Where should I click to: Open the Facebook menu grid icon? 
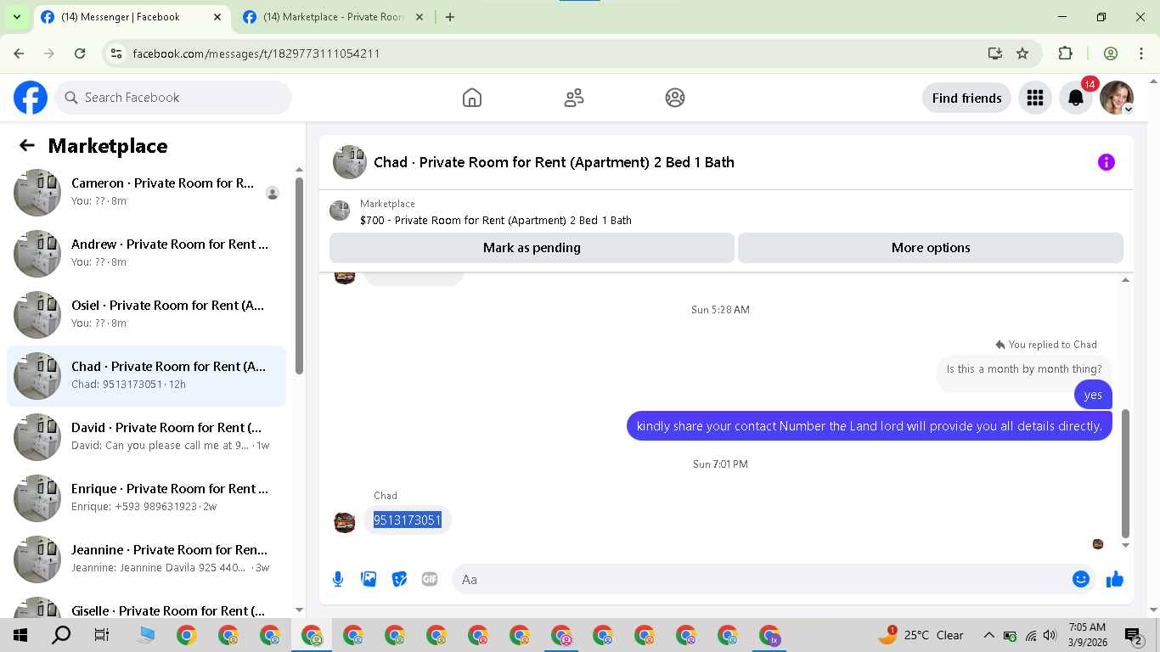point(1034,98)
